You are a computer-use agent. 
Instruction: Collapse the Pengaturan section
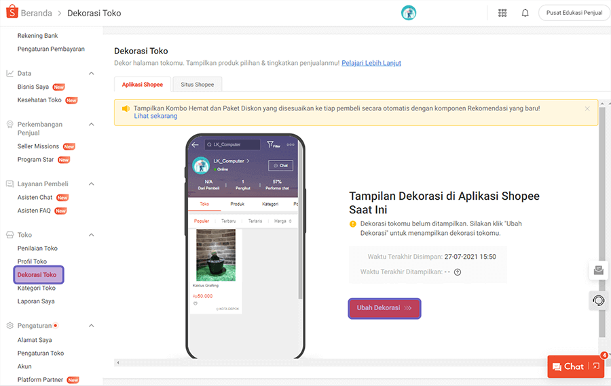point(91,326)
